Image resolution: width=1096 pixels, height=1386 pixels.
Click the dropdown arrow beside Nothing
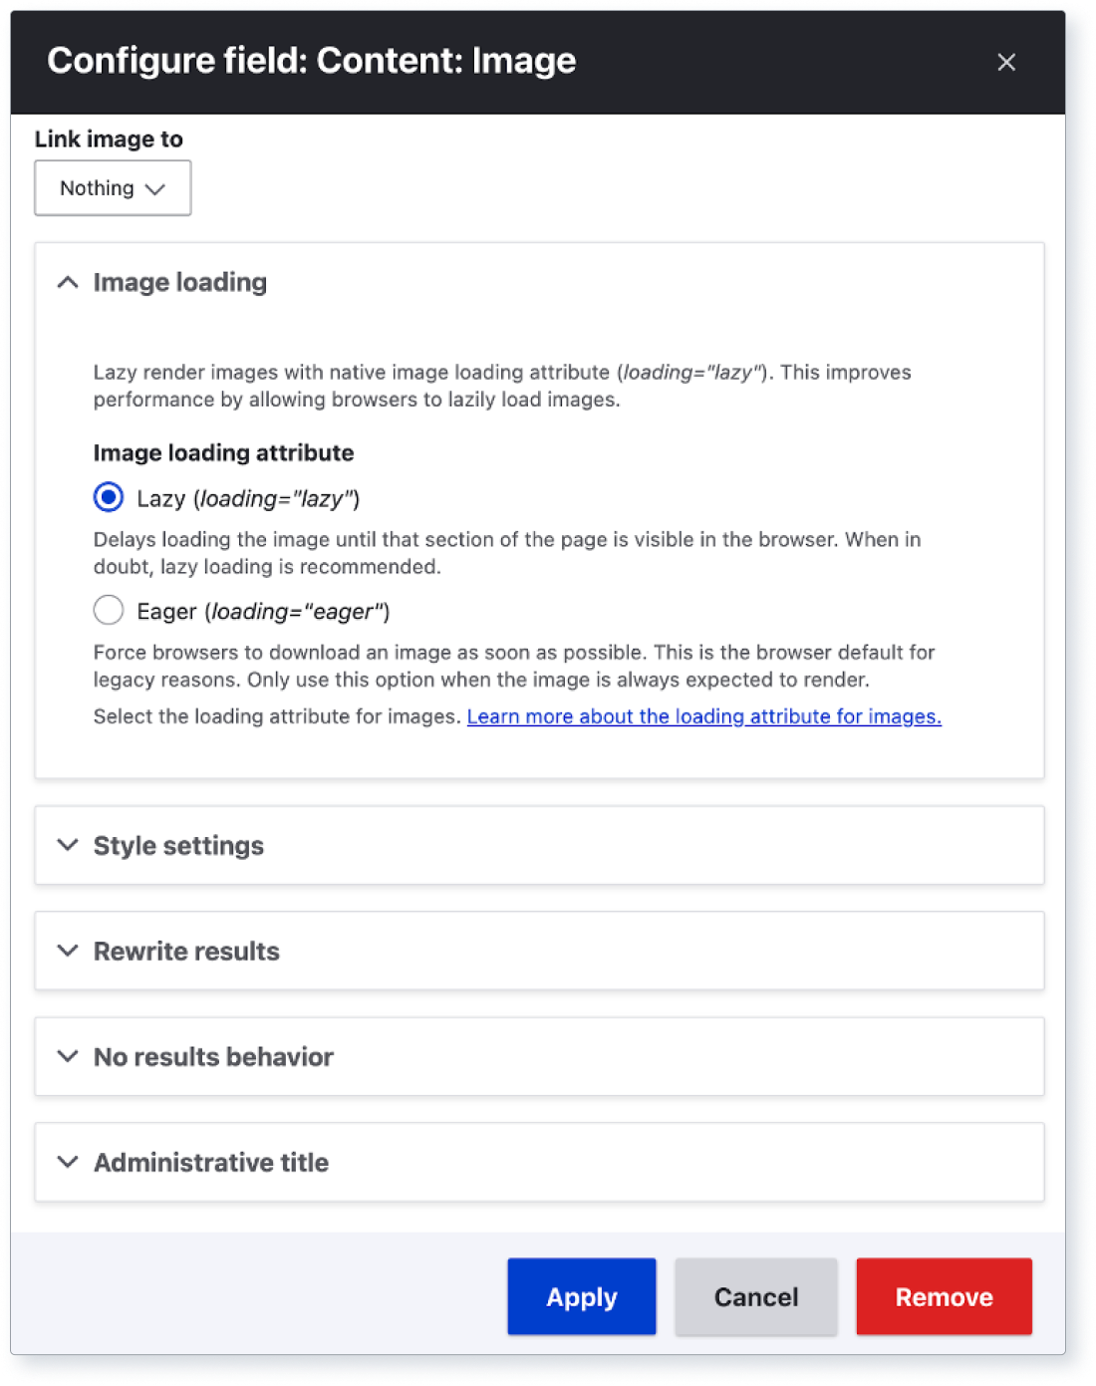[156, 187]
